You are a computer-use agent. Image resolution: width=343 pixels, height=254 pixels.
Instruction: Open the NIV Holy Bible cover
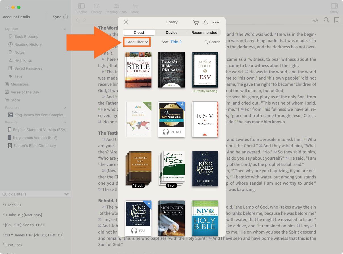[205, 218]
